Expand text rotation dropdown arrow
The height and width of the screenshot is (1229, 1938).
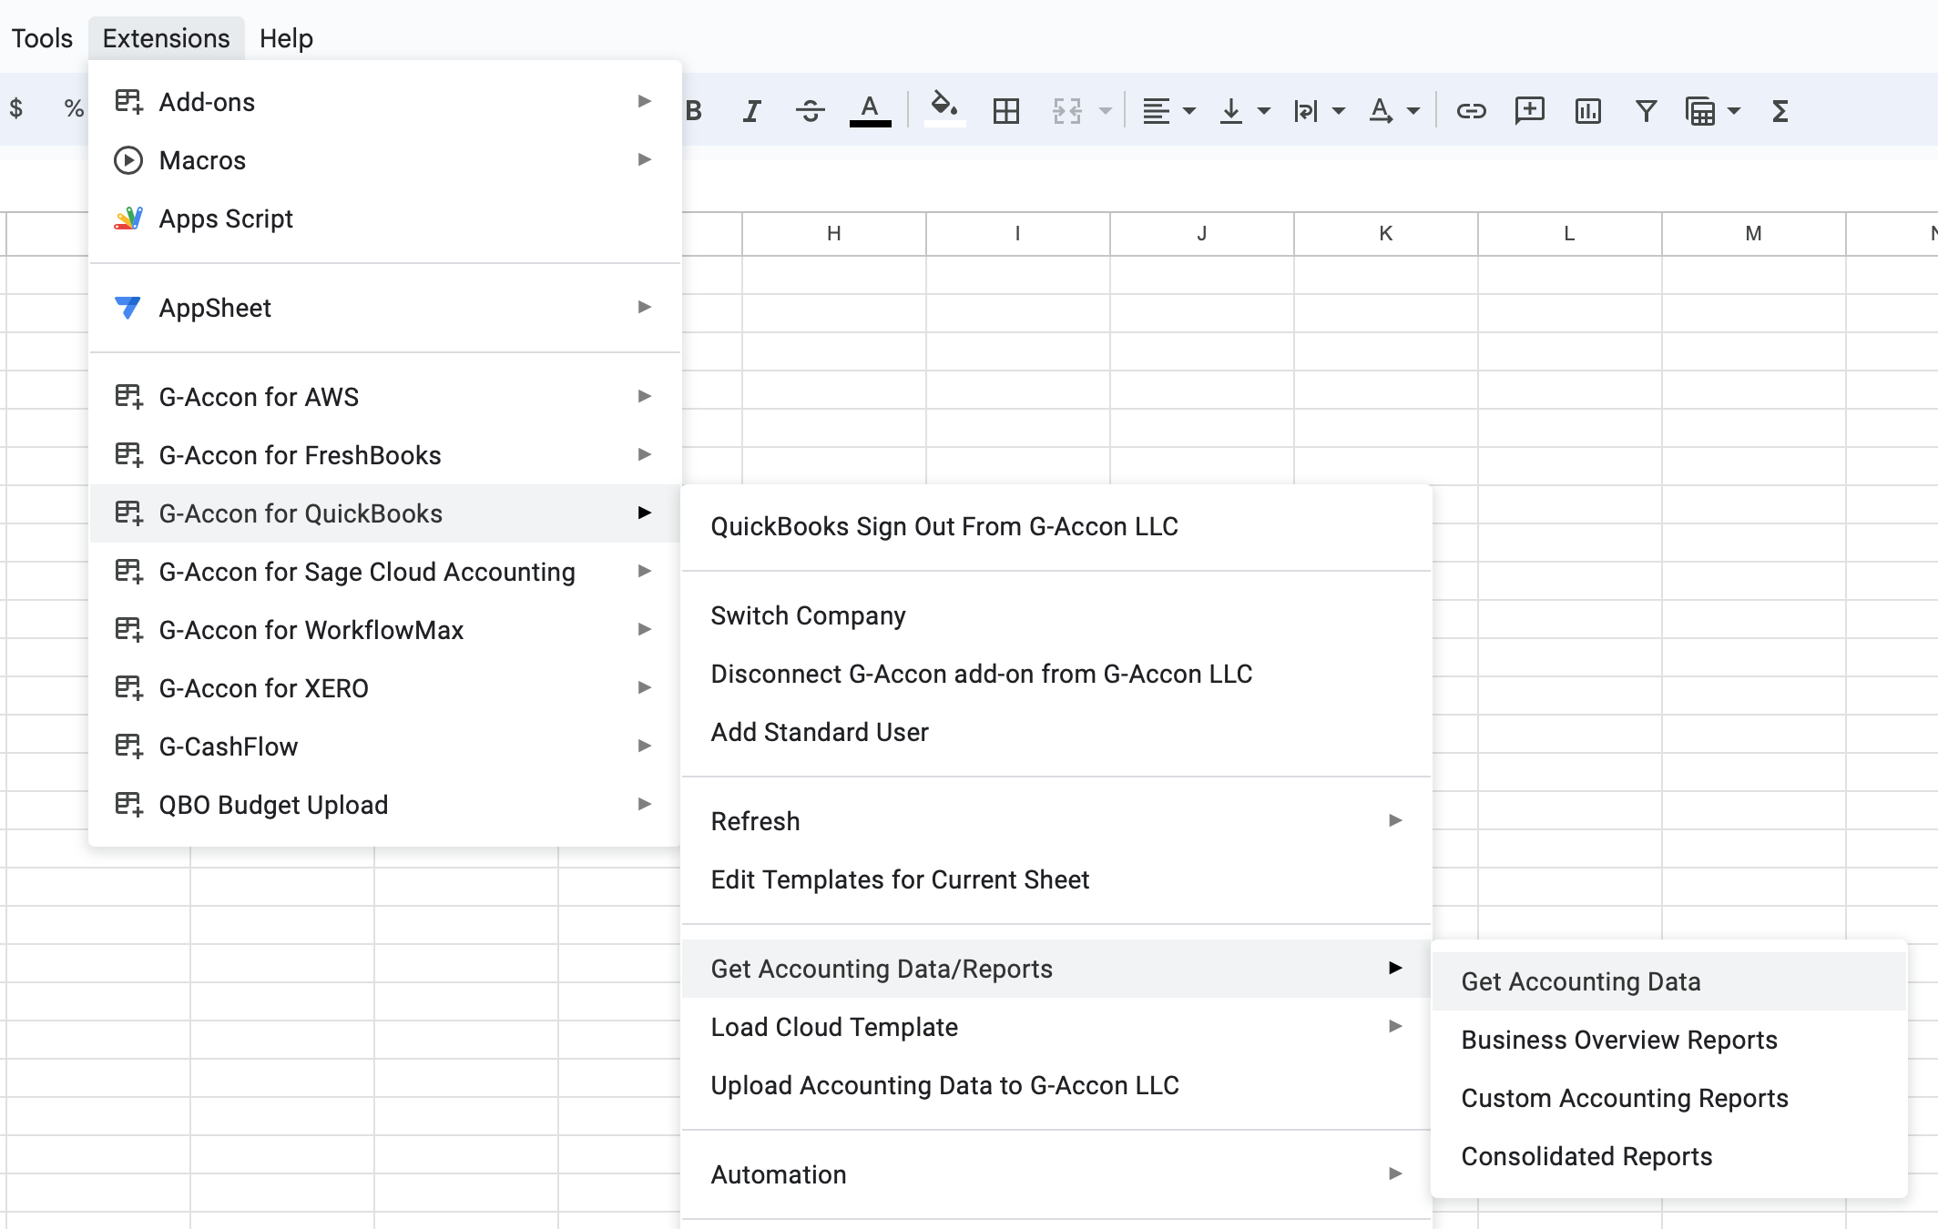click(x=1413, y=111)
